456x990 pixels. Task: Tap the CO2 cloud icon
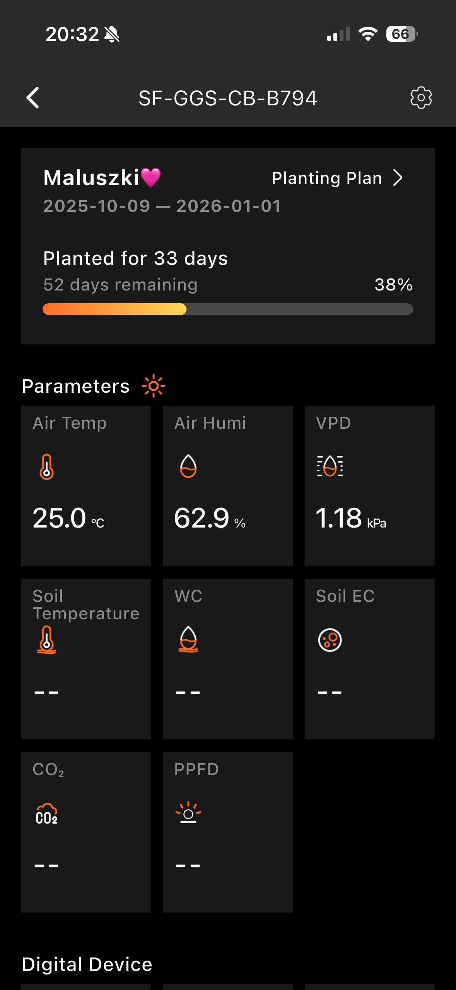(47, 813)
